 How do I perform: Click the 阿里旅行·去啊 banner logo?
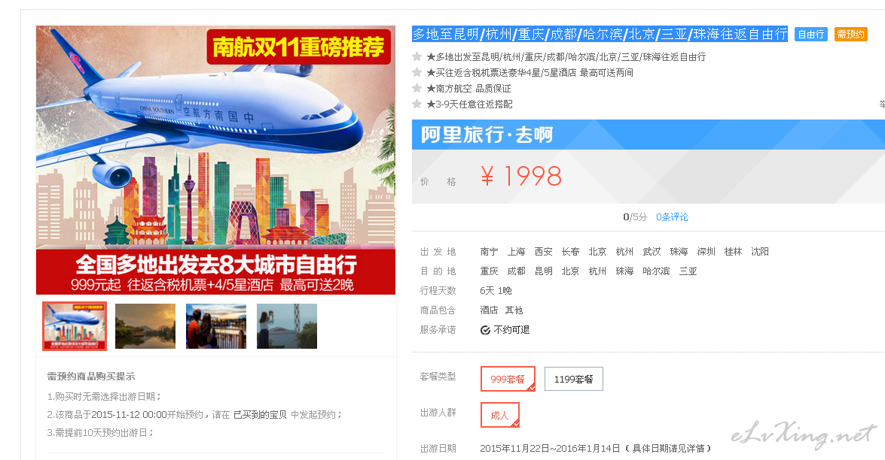click(x=487, y=135)
